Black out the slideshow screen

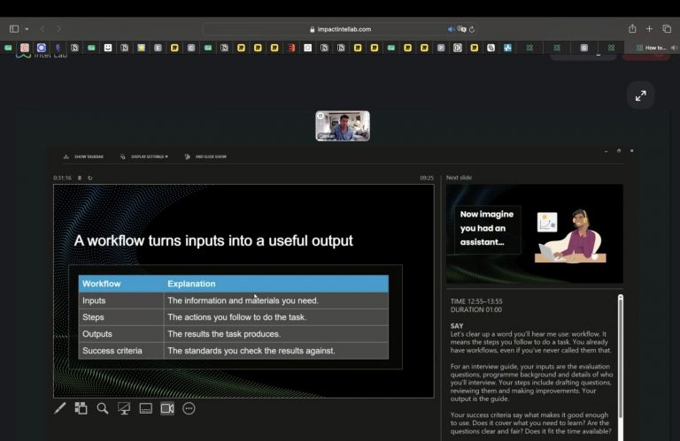coord(124,408)
